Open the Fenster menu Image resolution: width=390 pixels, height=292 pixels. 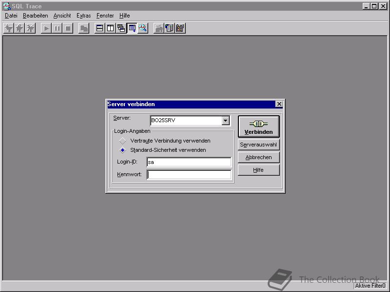[105, 16]
